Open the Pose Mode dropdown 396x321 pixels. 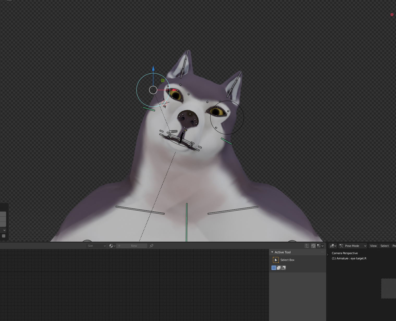(x=353, y=246)
